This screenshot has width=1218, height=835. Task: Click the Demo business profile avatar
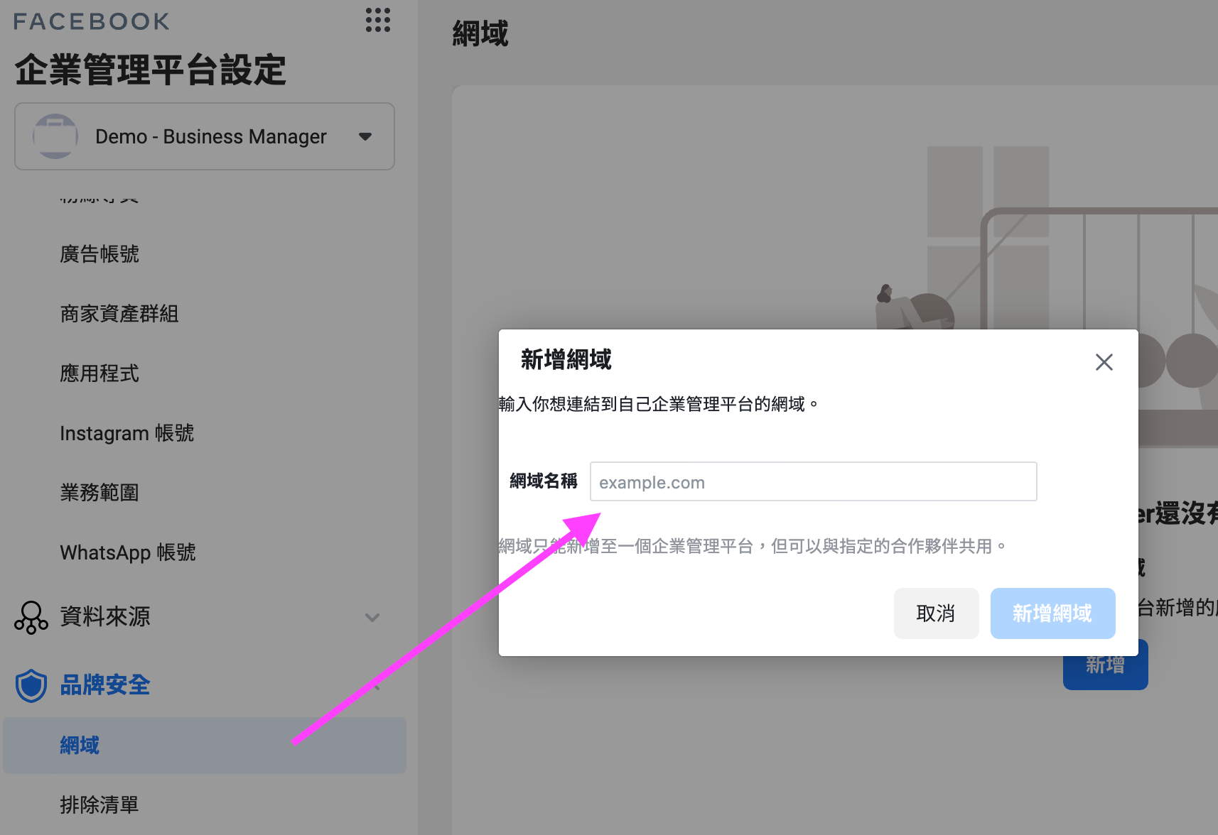[x=55, y=136]
